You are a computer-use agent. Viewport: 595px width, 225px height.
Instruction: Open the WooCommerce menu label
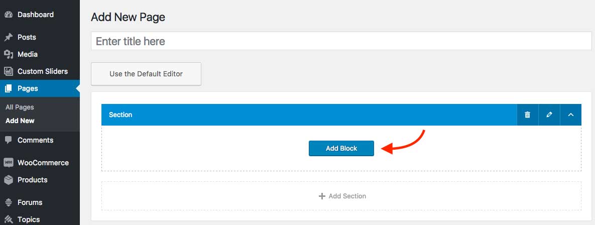(43, 163)
